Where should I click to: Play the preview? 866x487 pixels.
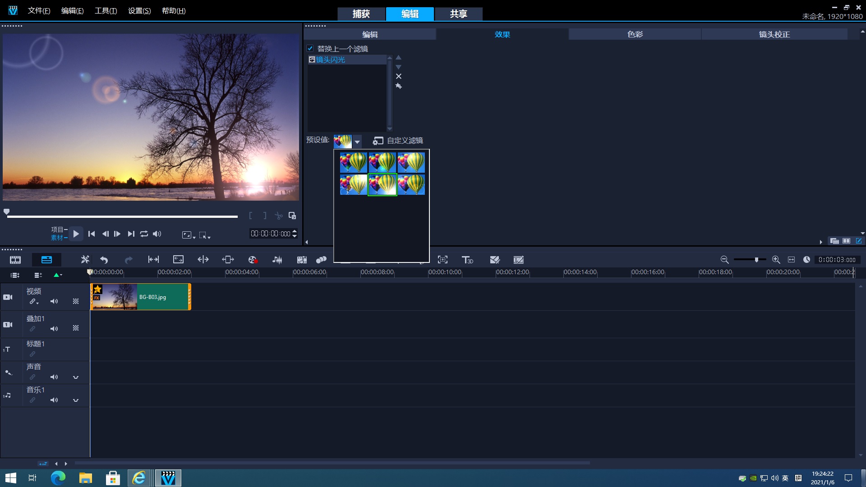point(76,234)
